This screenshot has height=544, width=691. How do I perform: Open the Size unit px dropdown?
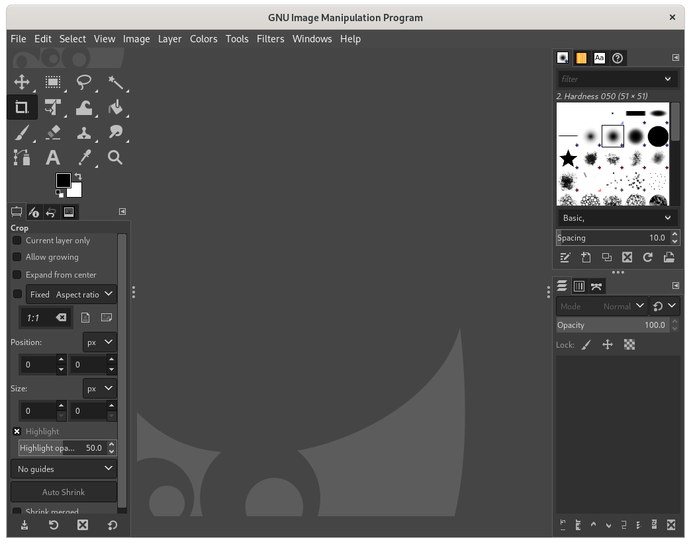click(99, 389)
